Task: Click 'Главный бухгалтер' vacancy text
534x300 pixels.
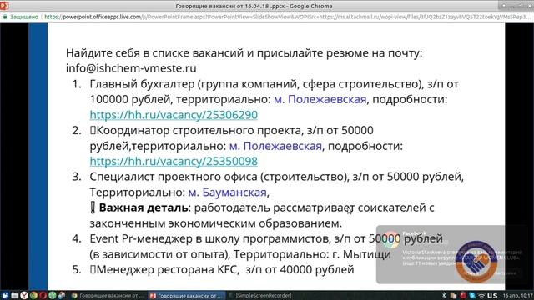Action: coord(142,84)
